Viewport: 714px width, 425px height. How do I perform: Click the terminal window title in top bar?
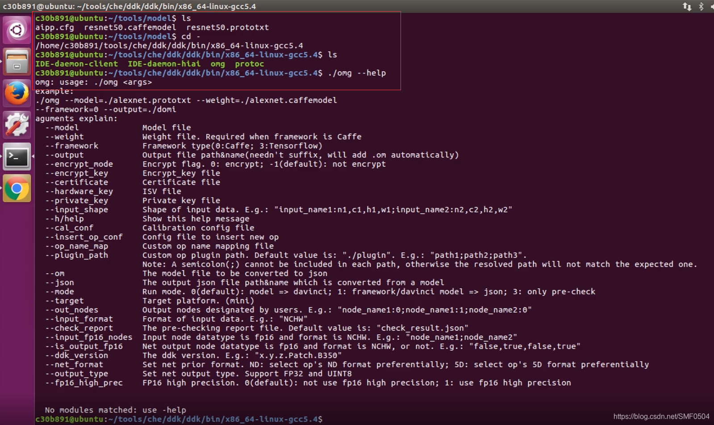[129, 6]
